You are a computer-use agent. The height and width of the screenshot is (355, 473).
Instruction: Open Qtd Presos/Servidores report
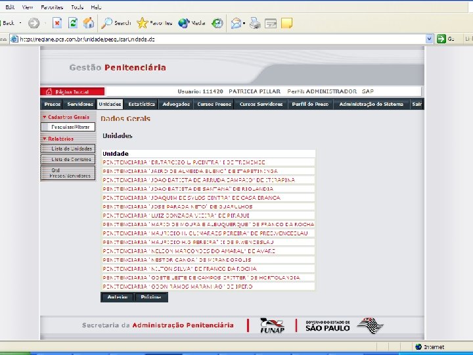[x=68, y=173]
